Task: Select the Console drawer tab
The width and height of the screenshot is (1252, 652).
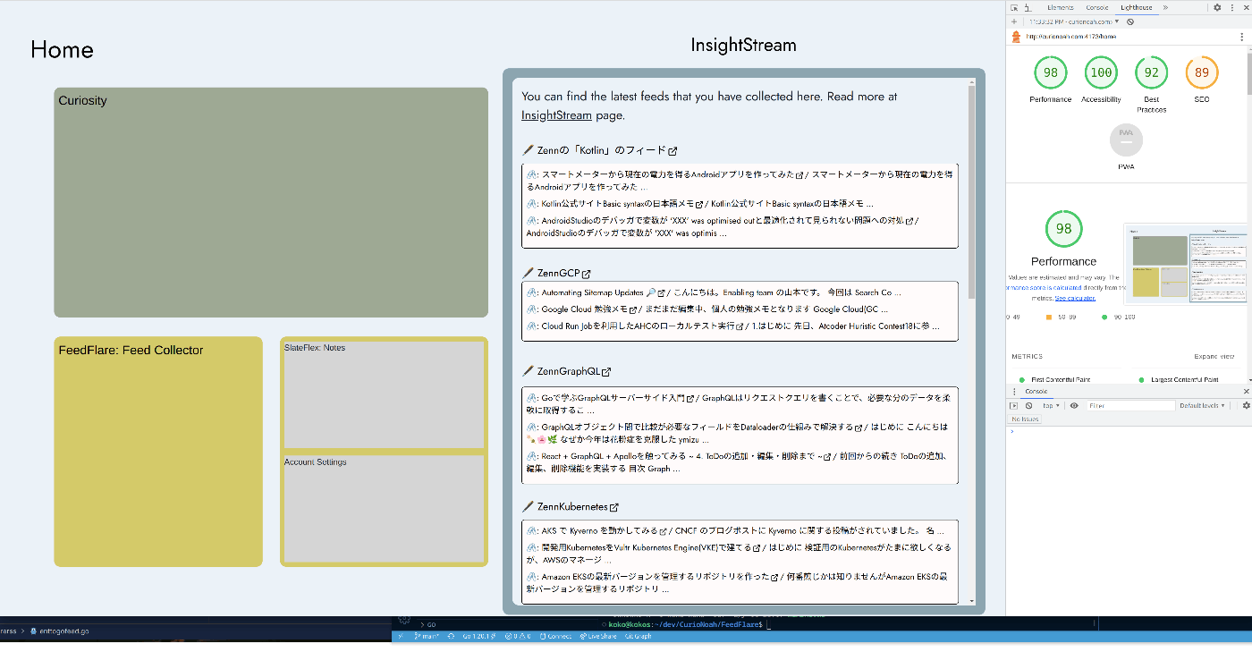Action: pyautogui.click(x=1036, y=392)
